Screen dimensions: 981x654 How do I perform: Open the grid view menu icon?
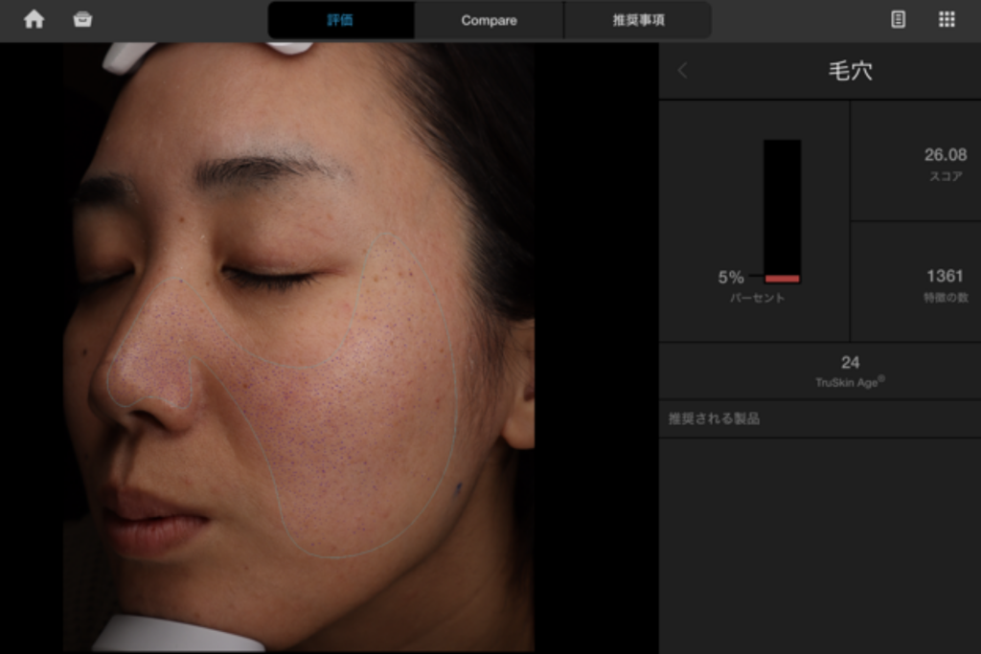(x=947, y=19)
